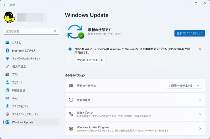
Task: Click the ゲーム controller icon
Action: [7, 98]
